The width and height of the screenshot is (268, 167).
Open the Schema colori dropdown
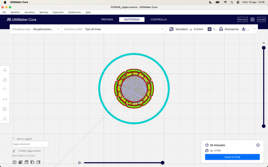(113, 29)
